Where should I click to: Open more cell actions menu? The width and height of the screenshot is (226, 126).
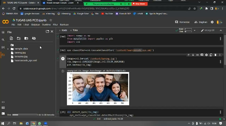[220, 55]
